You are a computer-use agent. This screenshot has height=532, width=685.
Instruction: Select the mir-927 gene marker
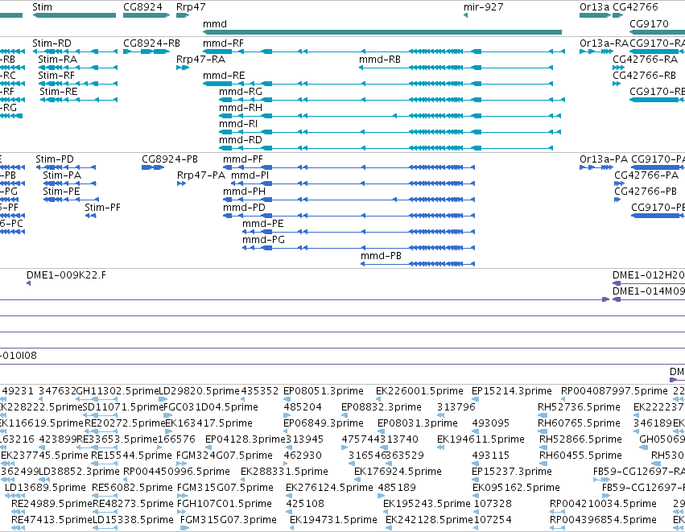click(465, 15)
